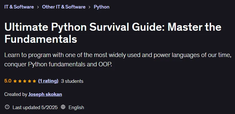Click the Last updated badge icon
The image size is (235, 114).
click(x=7, y=107)
